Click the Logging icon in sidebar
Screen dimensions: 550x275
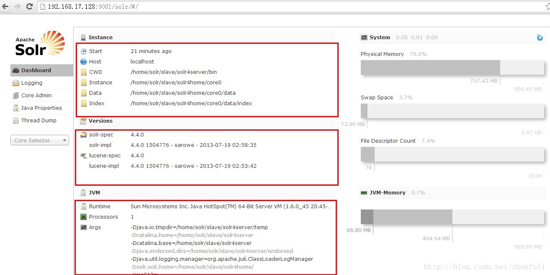(x=16, y=83)
